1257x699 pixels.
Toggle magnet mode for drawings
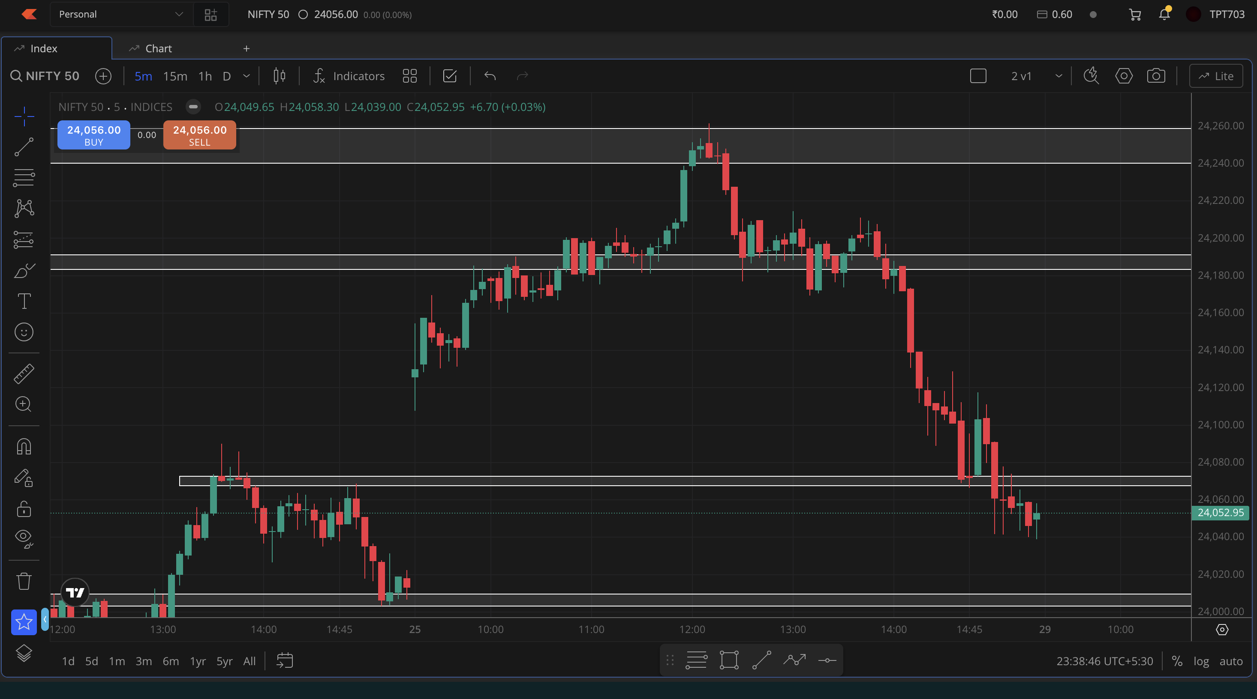(24, 446)
